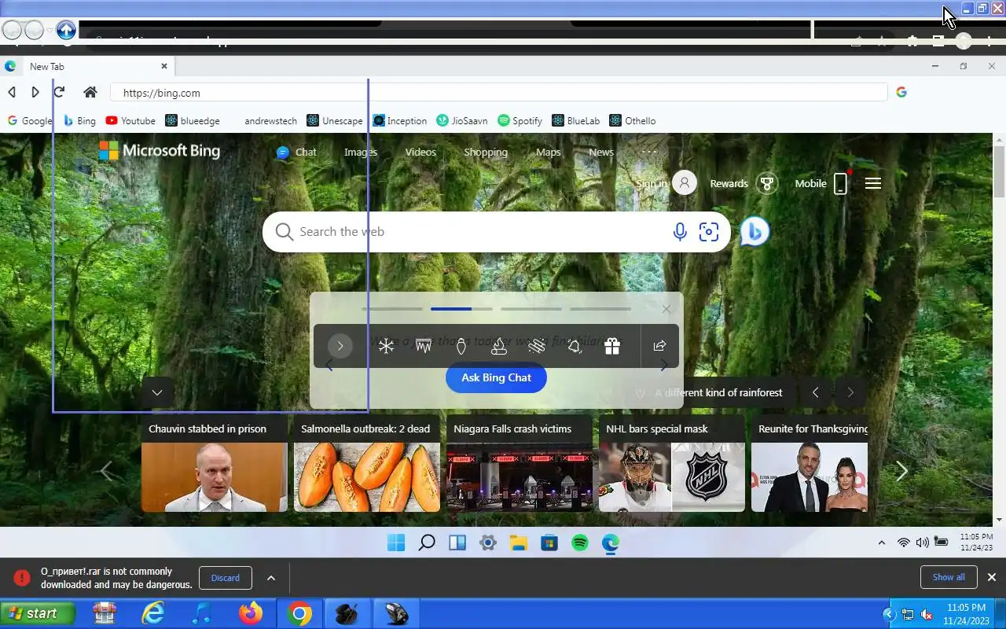Collapse the news feed with down chevron
This screenshot has width=1006, height=629.
coord(157,392)
